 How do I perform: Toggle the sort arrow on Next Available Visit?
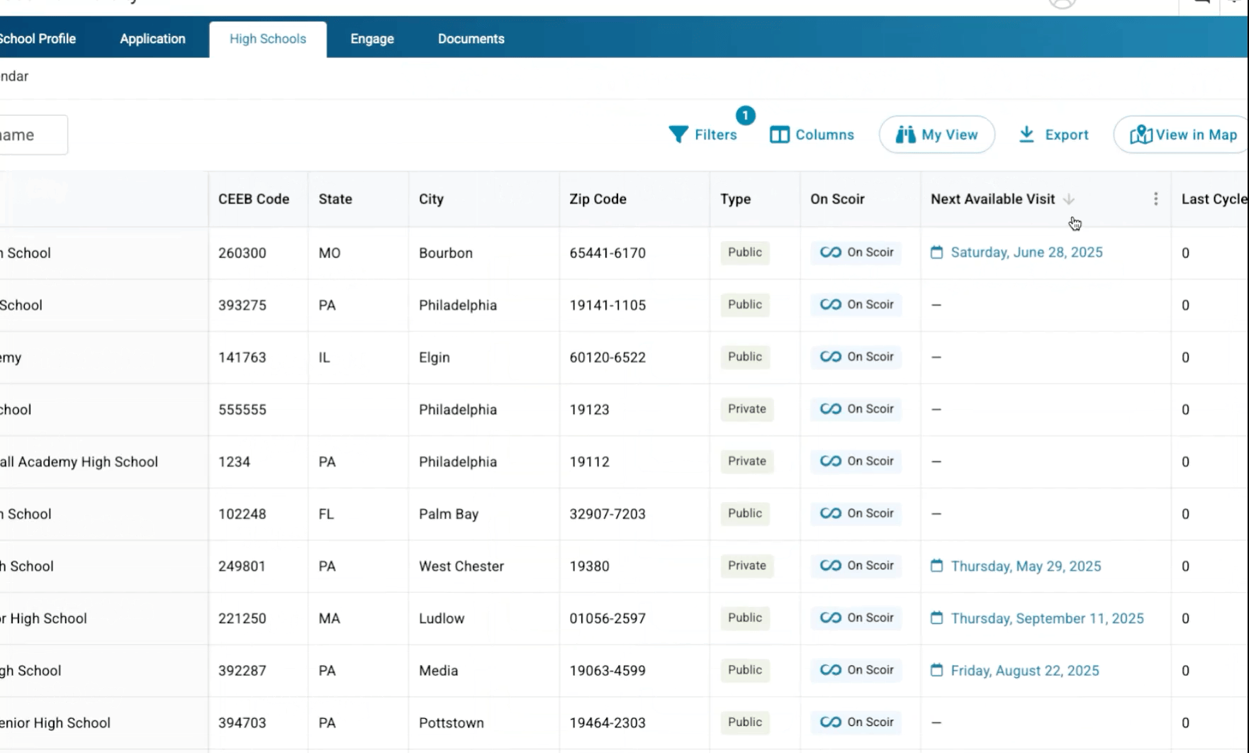click(x=1069, y=199)
